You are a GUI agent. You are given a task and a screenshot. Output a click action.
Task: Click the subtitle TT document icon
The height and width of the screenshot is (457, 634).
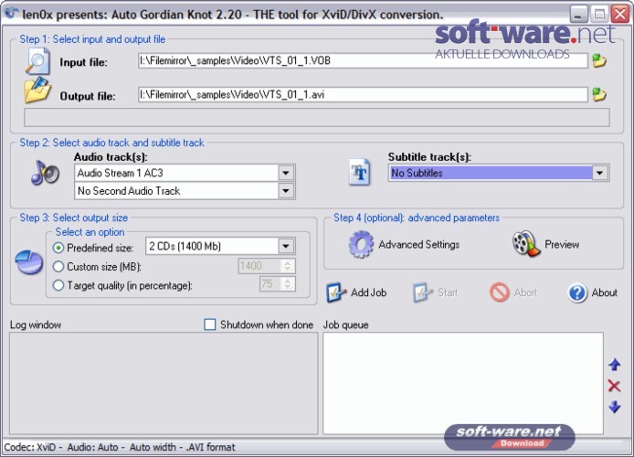pyautogui.click(x=359, y=172)
